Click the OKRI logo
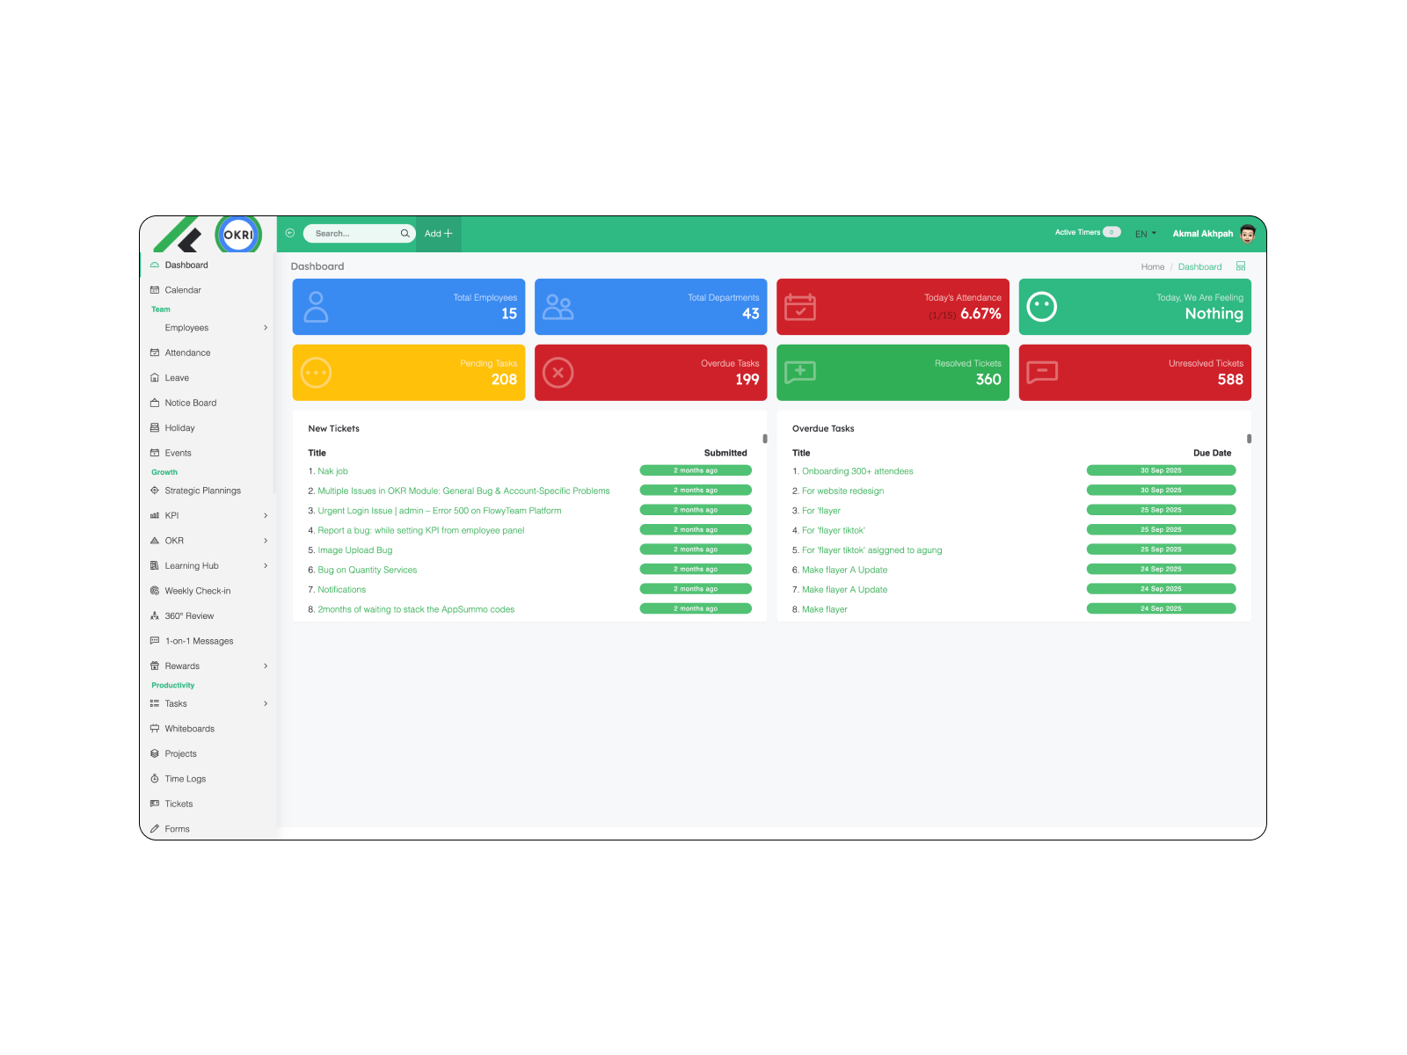This screenshot has height=1055, width=1407. pos(238,235)
